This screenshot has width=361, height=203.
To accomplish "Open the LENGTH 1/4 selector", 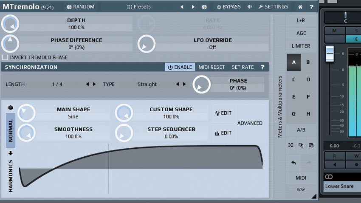I will (x=57, y=84).
